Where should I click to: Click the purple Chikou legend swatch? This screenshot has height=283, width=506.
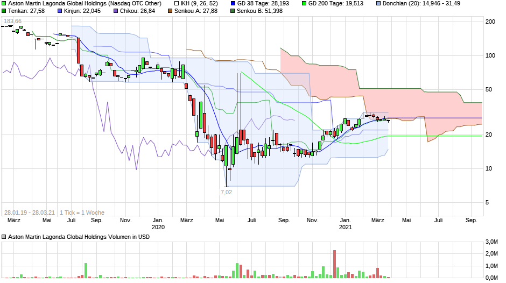116,11
